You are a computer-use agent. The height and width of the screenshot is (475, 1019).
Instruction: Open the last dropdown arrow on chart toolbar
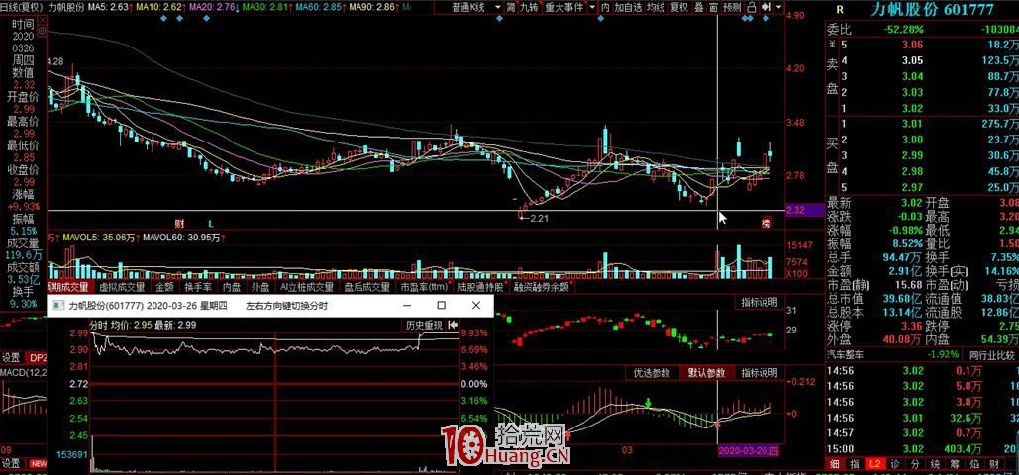point(778,7)
